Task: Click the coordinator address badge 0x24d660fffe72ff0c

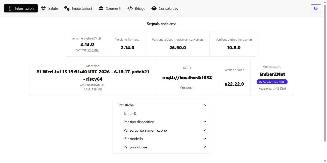Action: pyautogui.click(x=272, y=82)
